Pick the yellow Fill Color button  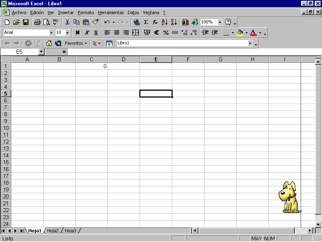240,33
